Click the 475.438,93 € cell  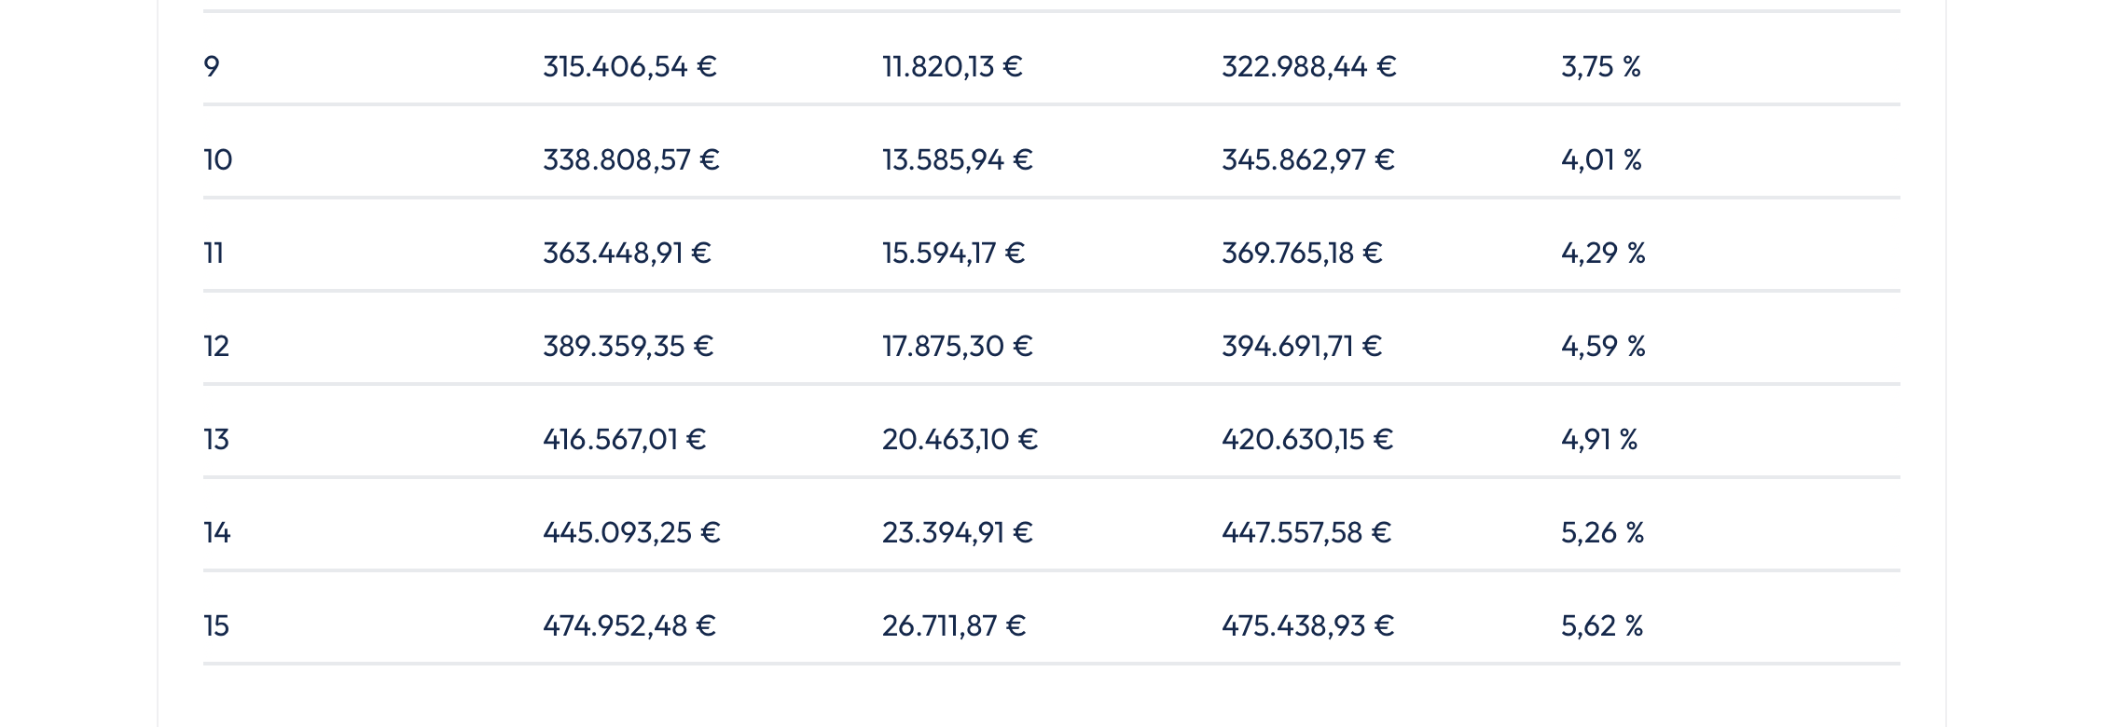[1307, 625]
